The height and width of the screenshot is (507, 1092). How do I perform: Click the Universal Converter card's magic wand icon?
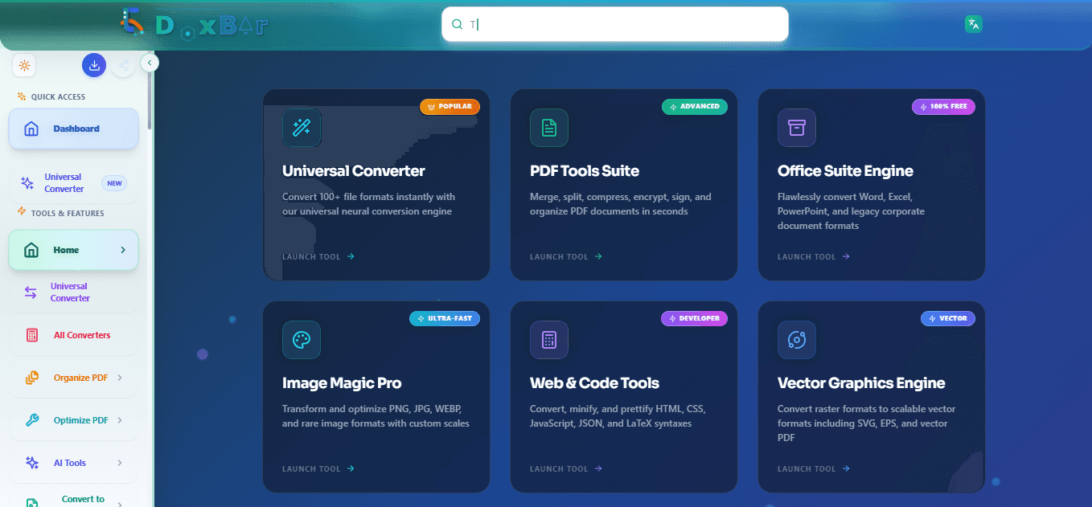point(302,128)
